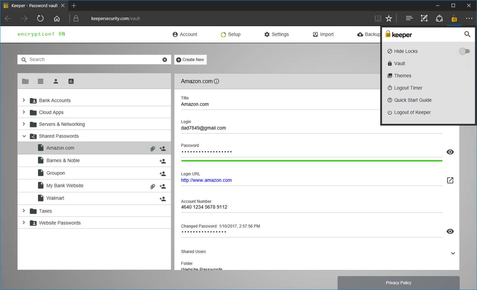
Task: Click share user icon on Groupon row
Action: tap(163, 173)
